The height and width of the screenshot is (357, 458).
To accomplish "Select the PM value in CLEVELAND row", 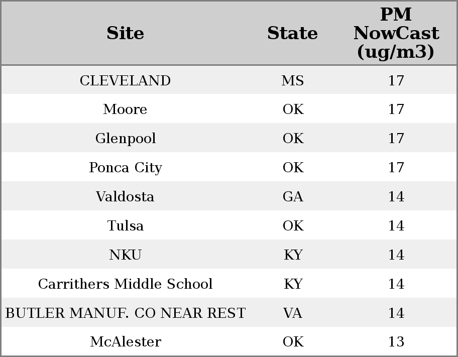I will (396, 80).
